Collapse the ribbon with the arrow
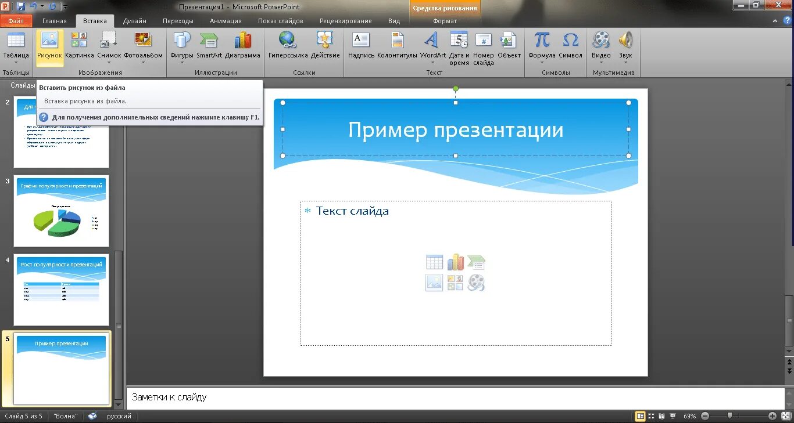794x423 pixels. [775, 21]
